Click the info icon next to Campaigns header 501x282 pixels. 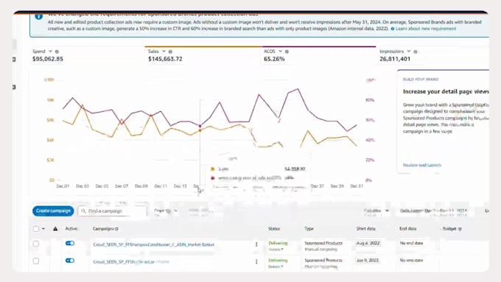pyautogui.click(x=116, y=229)
